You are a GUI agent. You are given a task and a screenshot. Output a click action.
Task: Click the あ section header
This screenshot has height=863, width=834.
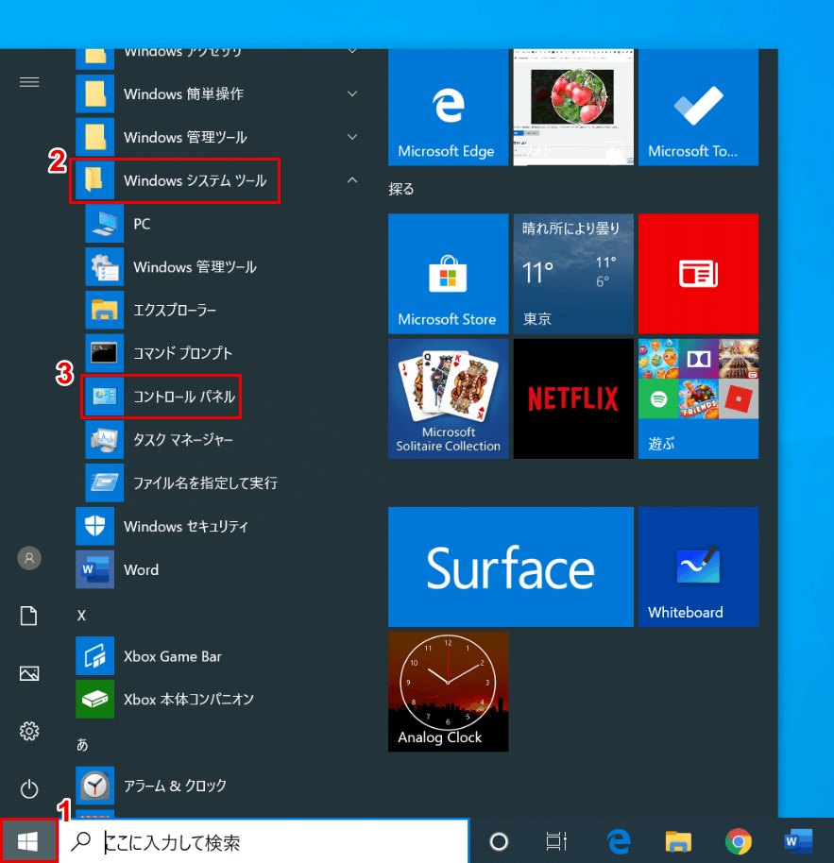click(82, 745)
